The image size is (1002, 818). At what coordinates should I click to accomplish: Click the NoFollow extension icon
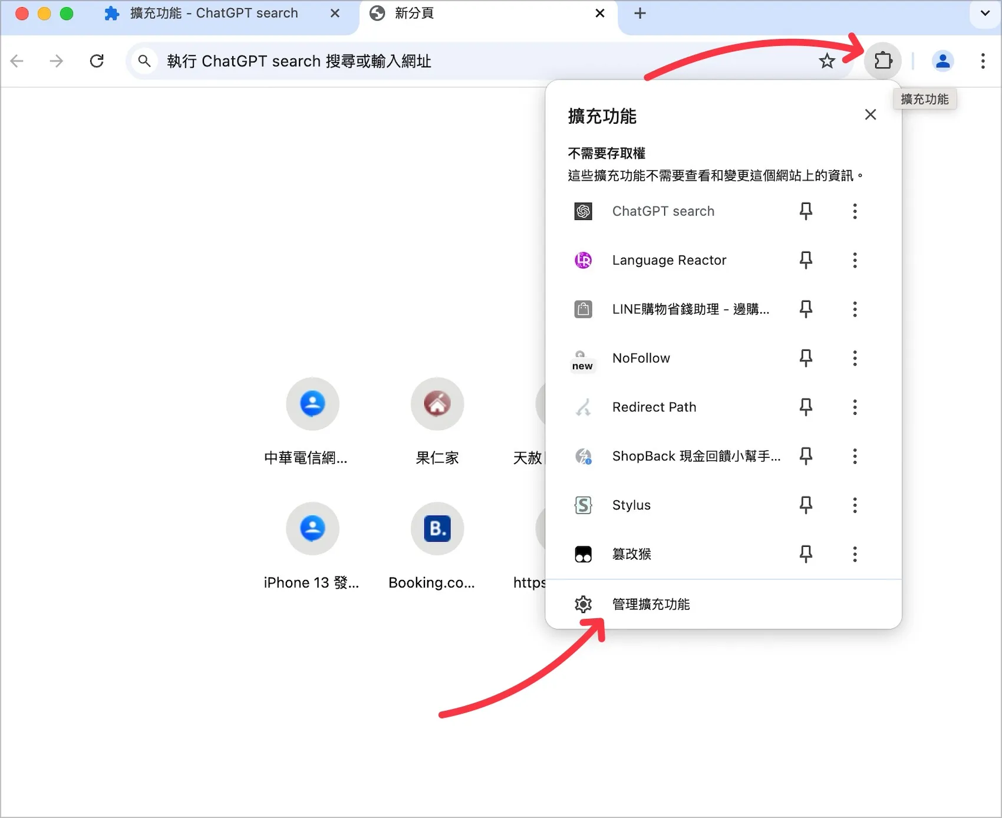[582, 361]
